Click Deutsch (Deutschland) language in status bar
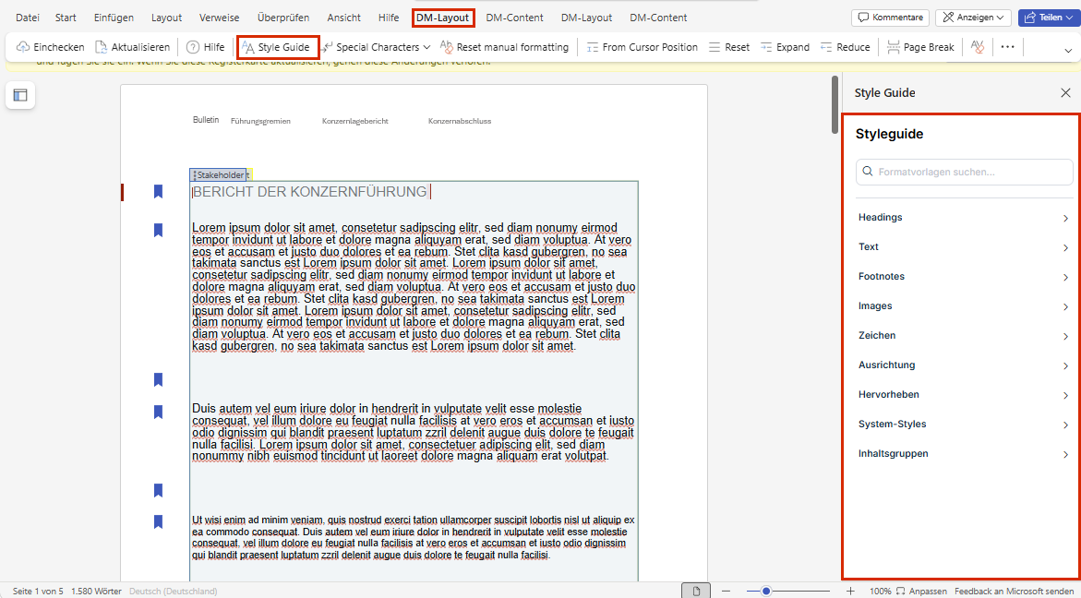Screen dimensions: 1081x598 click(173, 591)
